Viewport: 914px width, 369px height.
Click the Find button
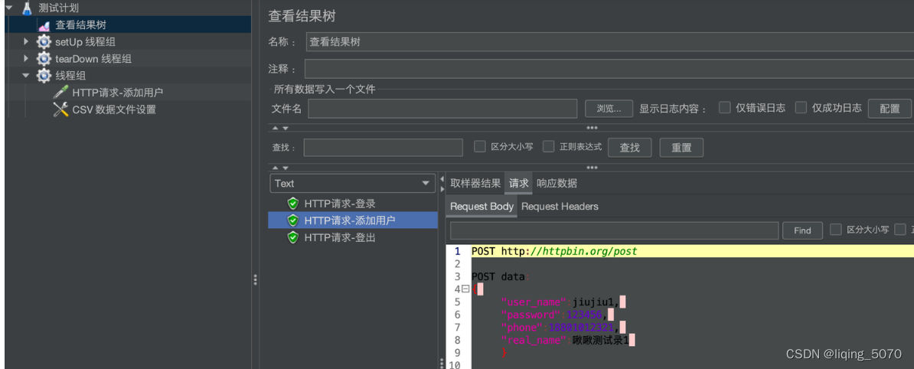pyautogui.click(x=803, y=230)
